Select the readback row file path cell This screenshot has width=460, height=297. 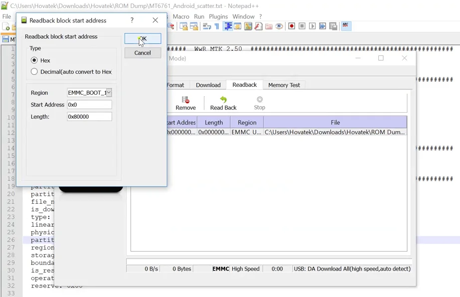click(x=335, y=132)
